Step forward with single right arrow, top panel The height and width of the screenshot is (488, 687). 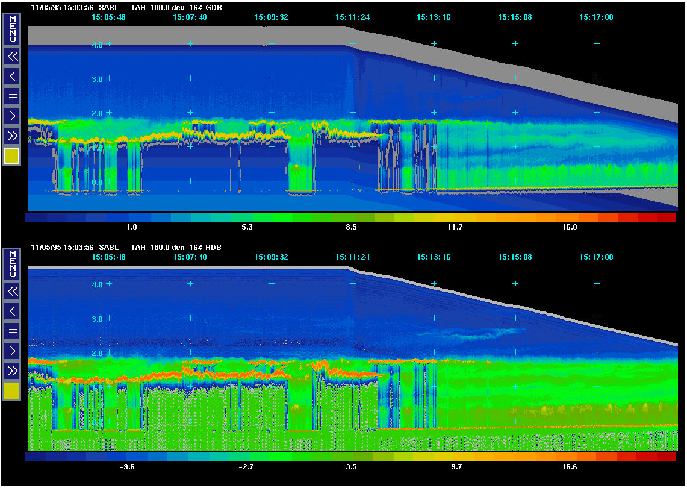[12, 115]
